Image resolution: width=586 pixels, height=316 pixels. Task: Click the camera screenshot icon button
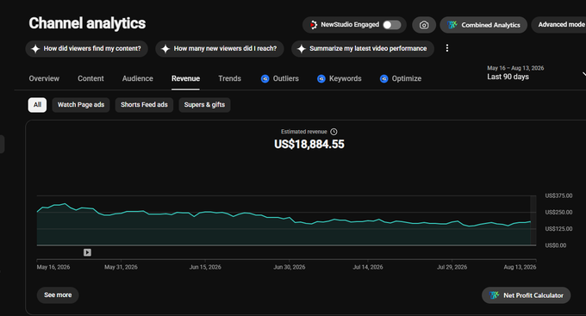pyautogui.click(x=424, y=25)
